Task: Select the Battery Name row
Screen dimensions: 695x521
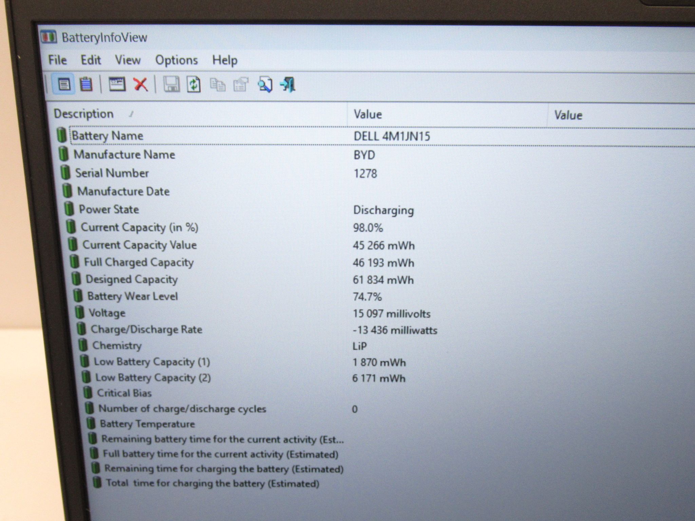Action: coord(375,136)
